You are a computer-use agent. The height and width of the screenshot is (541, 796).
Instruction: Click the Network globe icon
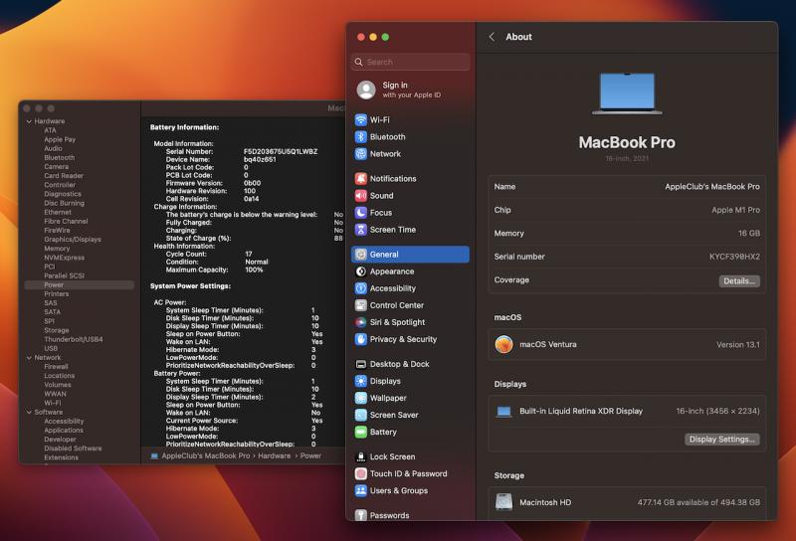(360, 154)
